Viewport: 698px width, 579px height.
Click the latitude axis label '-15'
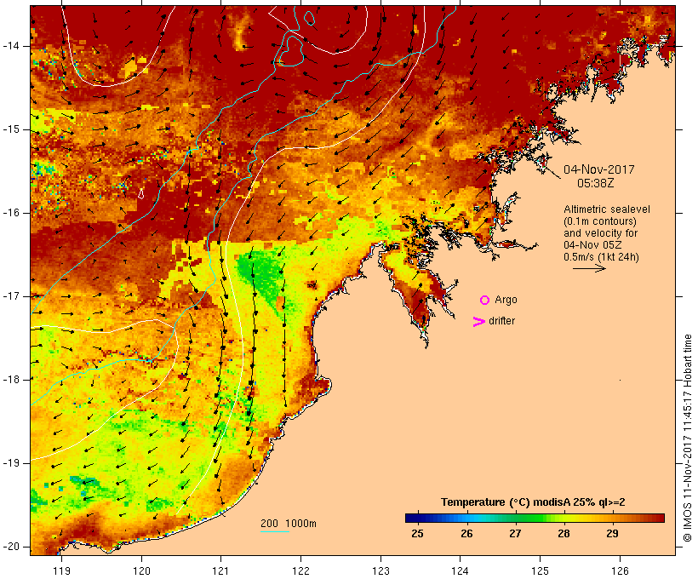[x=11, y=129]
